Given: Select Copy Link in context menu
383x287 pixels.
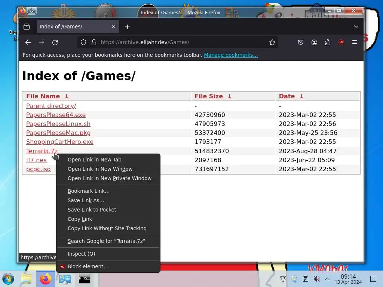Looking at the screenshot, I should (x=108, y=219).
